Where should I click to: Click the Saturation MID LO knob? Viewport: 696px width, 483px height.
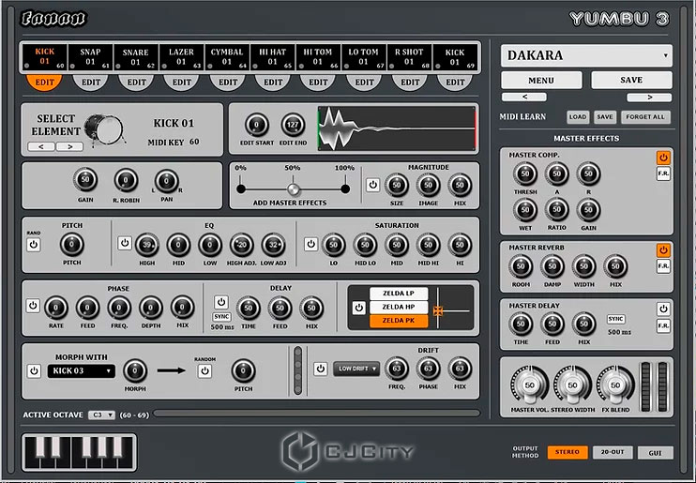click(x=365, y=245)
